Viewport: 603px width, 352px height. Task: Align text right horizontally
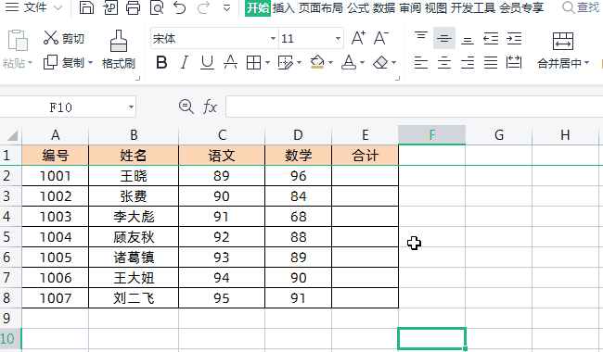468,62
